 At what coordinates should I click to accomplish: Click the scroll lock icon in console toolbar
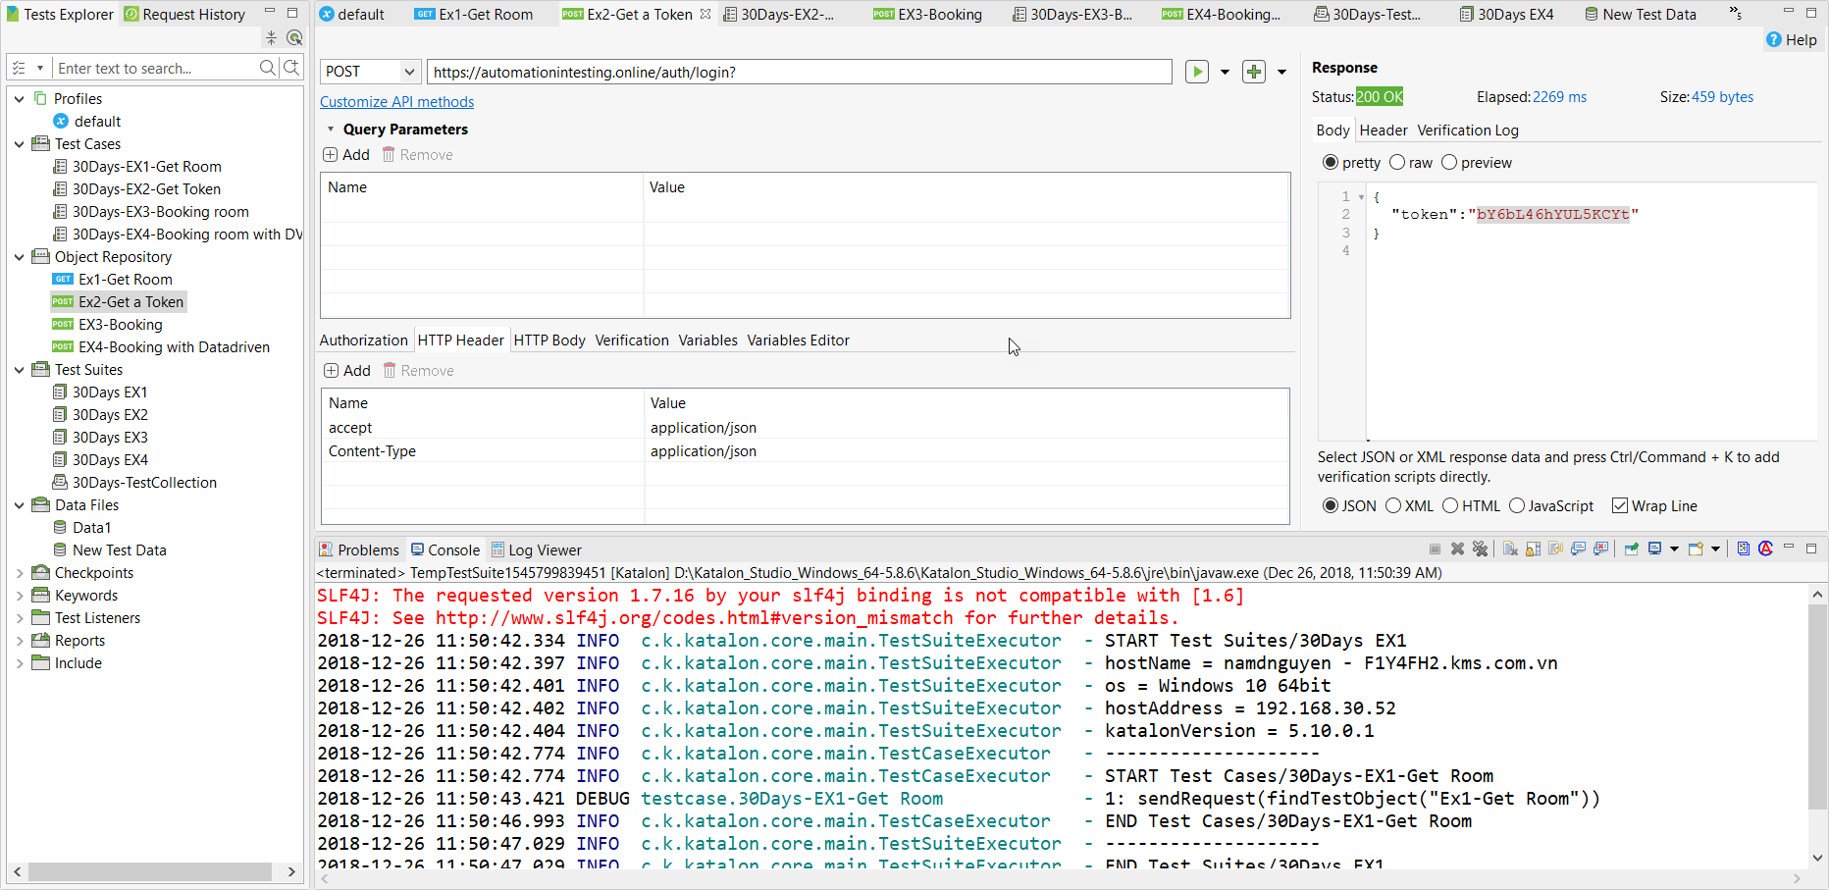tap(1533, 550)
